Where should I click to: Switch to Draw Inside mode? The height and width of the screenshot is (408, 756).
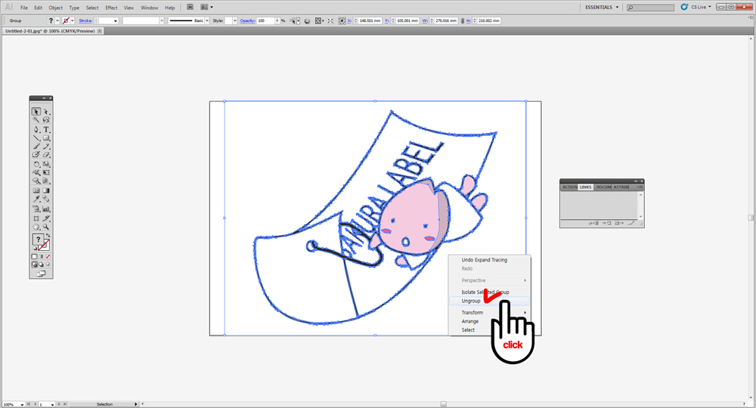click(x=47, y=264)
